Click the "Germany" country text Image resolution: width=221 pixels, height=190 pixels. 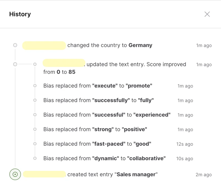click(140, 45)
